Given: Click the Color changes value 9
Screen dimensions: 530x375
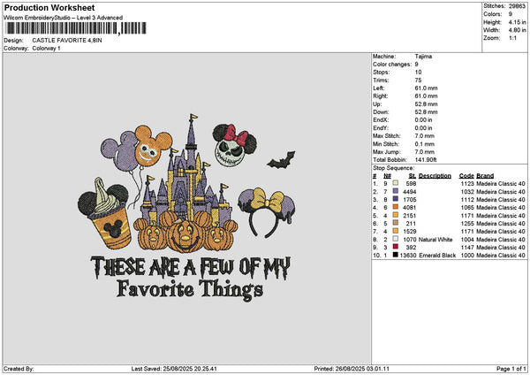Looking at the screenshot, I should 416,65.
